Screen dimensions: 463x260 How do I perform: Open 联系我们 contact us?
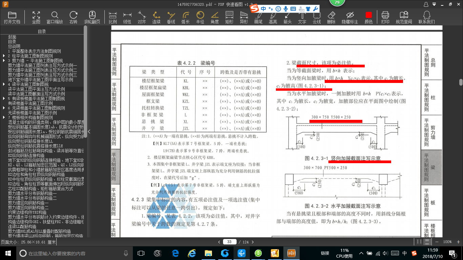[426, 18]
